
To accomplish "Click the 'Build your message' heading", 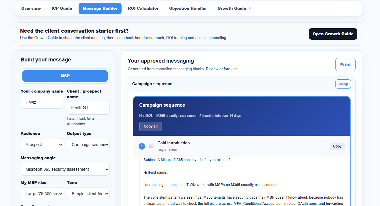I will [46, 60].
